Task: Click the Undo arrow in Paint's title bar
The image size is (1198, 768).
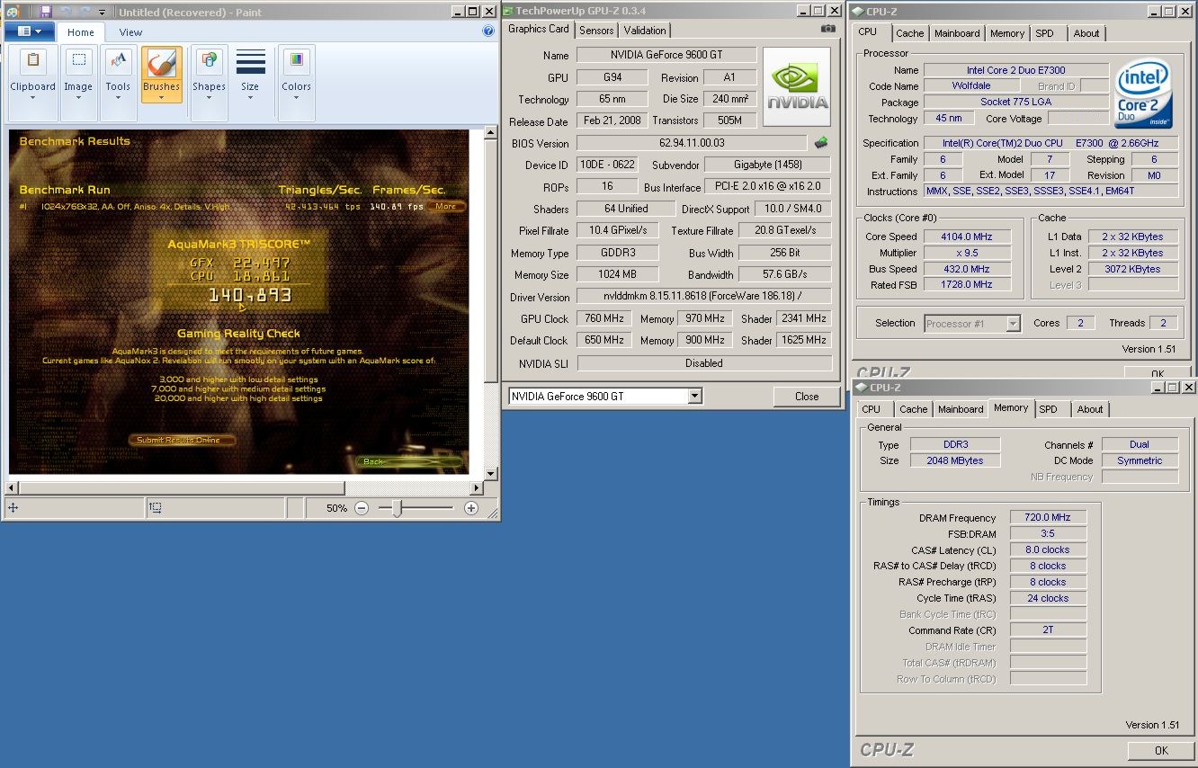Action: pyautogui.click(x=64, y=12)
